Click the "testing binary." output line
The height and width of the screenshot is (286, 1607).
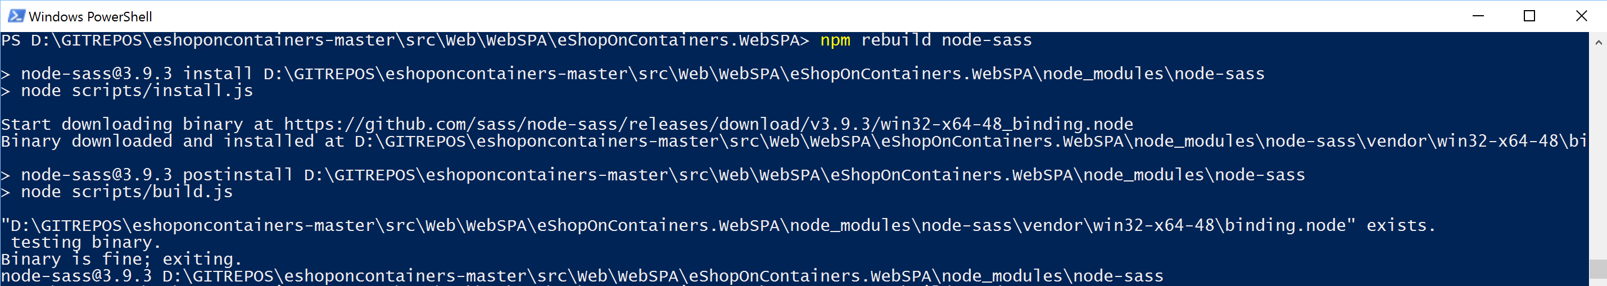pyautogui.click(x=85, y=242)
